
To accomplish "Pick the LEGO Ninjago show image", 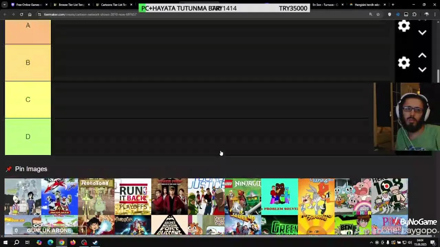I will pos(243,197).
